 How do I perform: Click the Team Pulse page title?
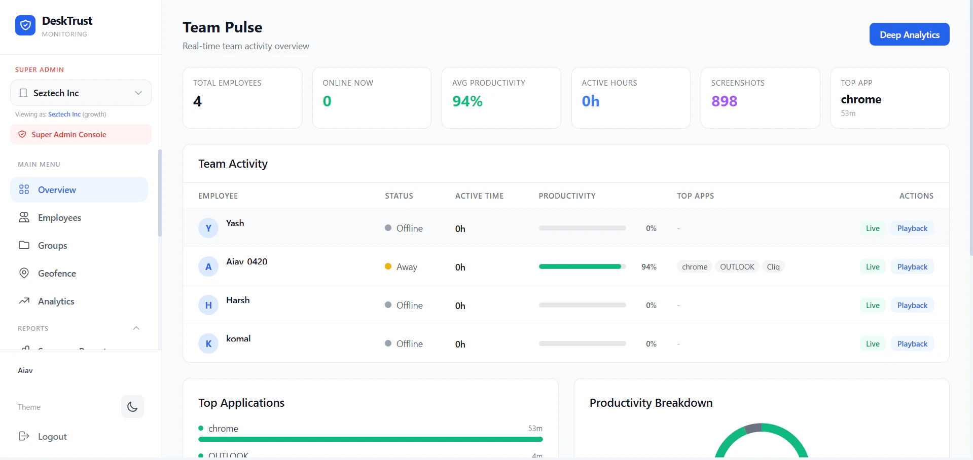point(223,27)
